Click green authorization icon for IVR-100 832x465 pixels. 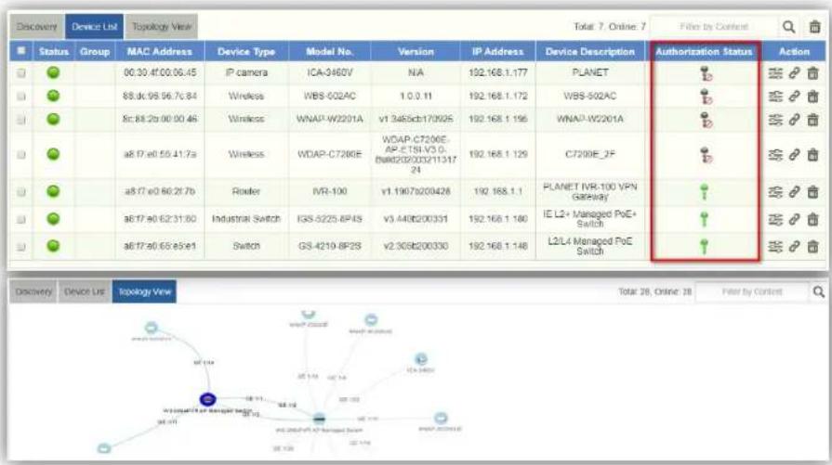tap(704, 192)
